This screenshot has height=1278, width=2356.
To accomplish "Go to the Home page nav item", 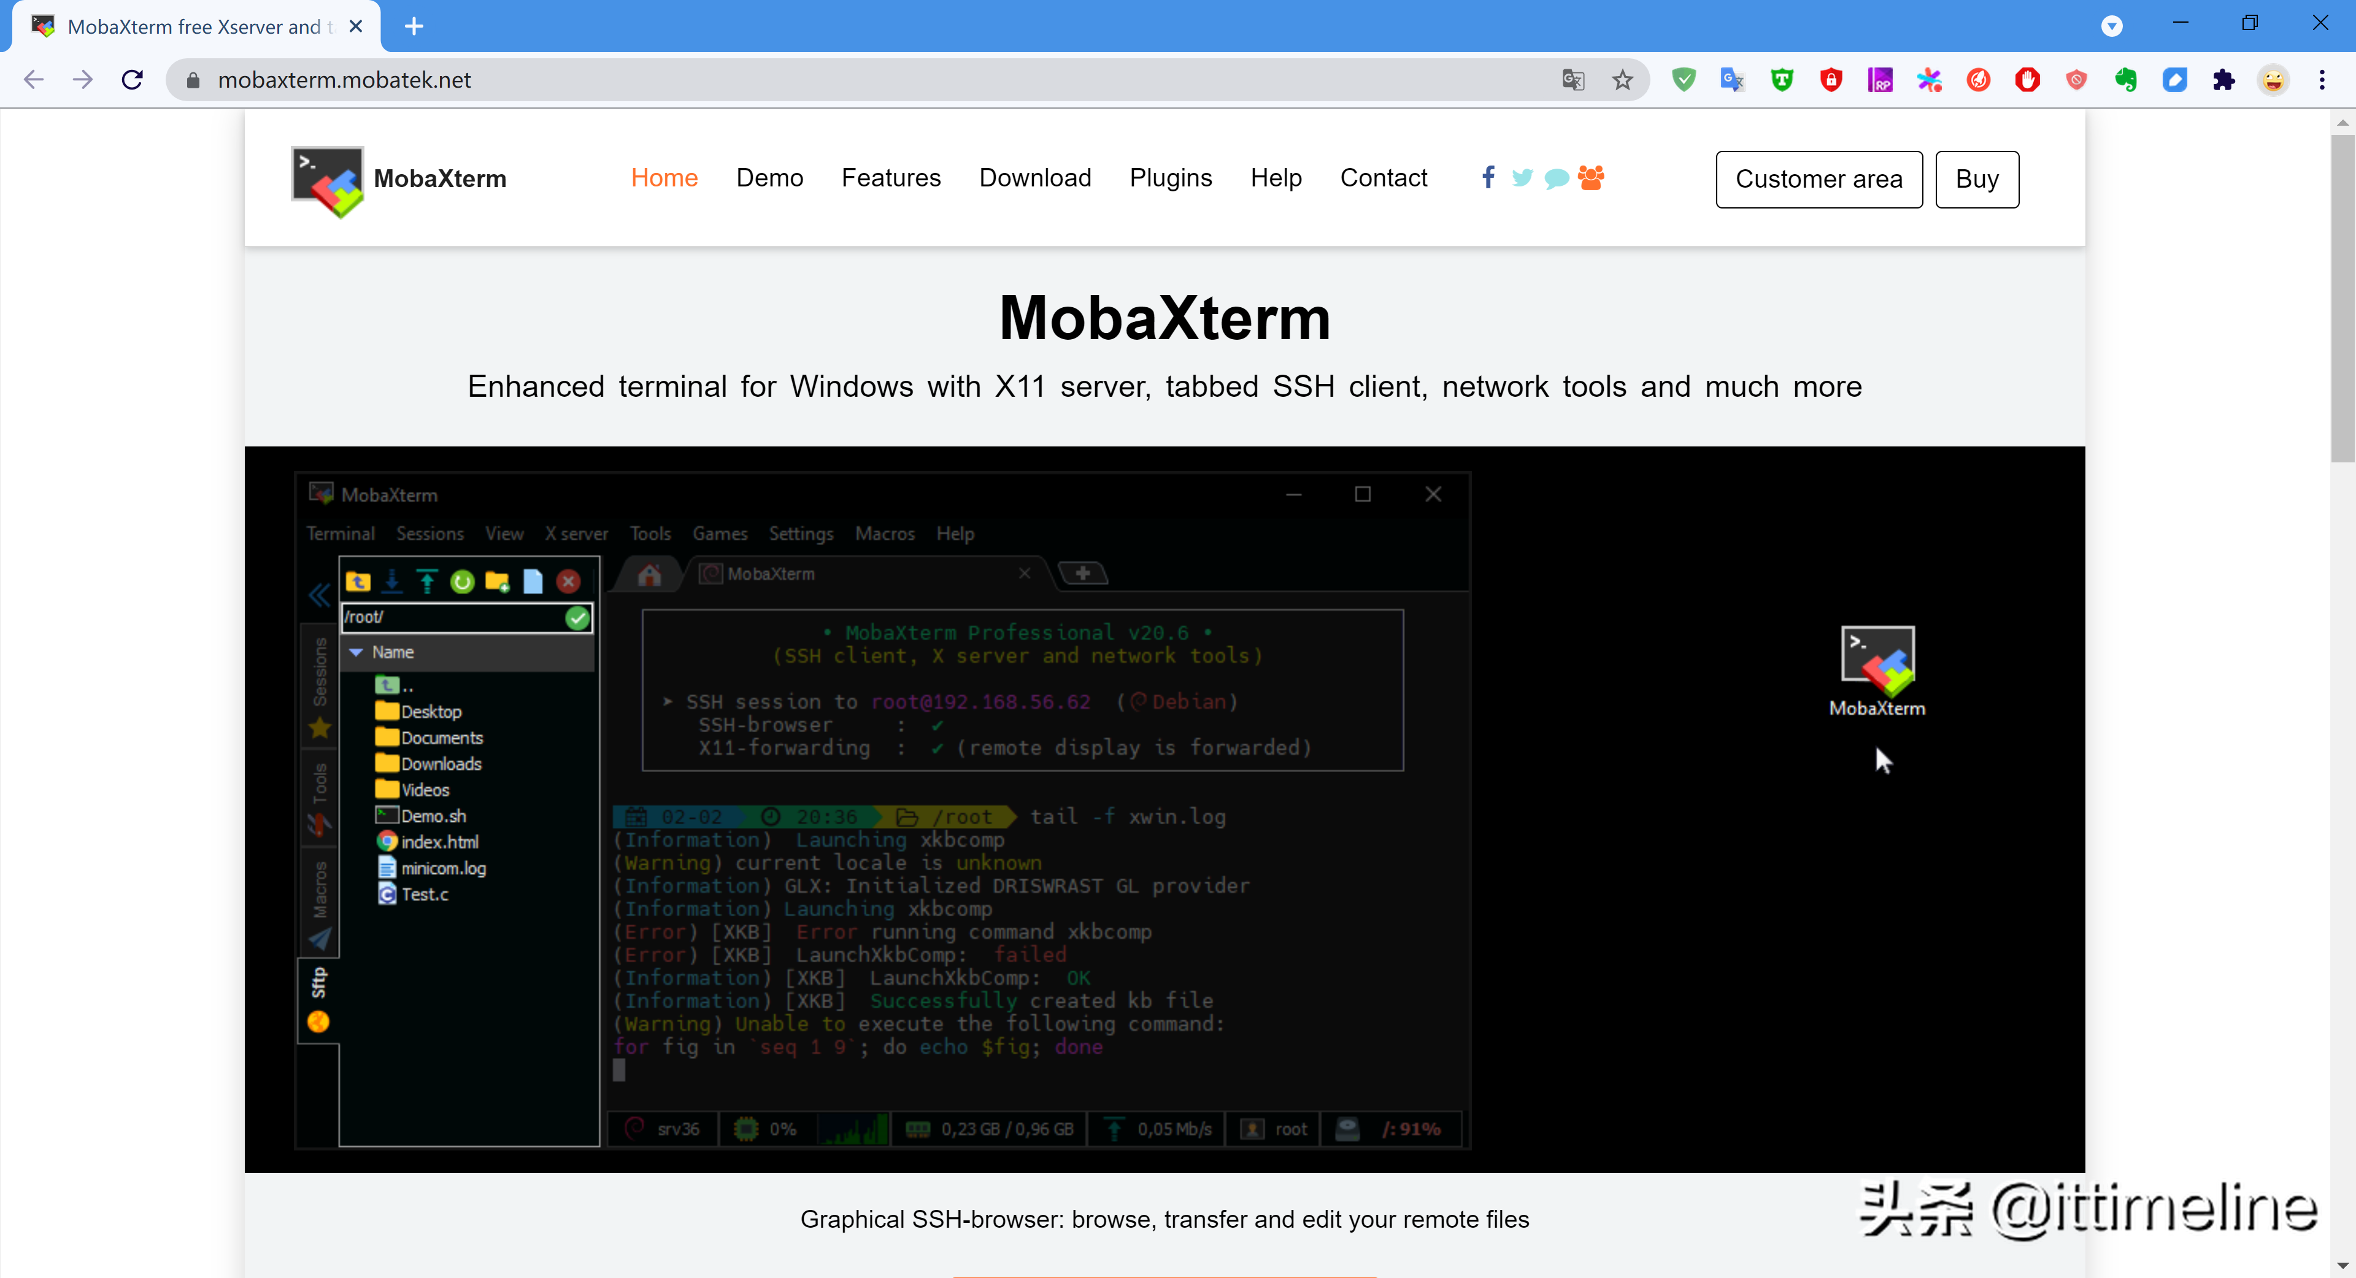I will 664,178.
